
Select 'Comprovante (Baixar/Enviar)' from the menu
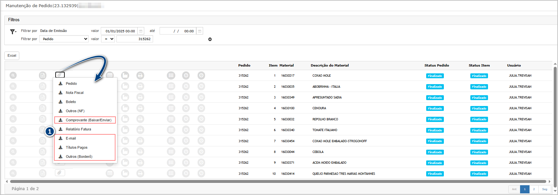coord(88,120)
